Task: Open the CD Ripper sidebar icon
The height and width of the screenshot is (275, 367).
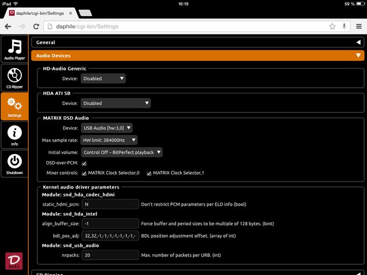Action: [14, 78]
